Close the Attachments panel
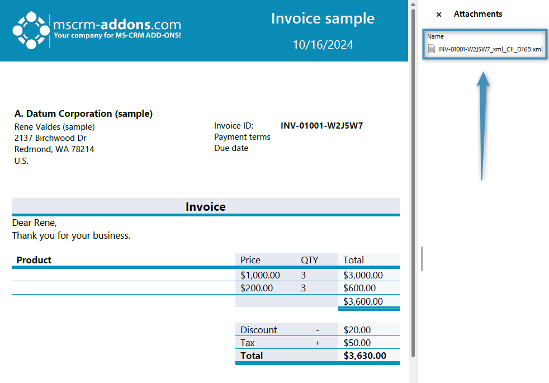549x383 pixels. click(439, 15)
